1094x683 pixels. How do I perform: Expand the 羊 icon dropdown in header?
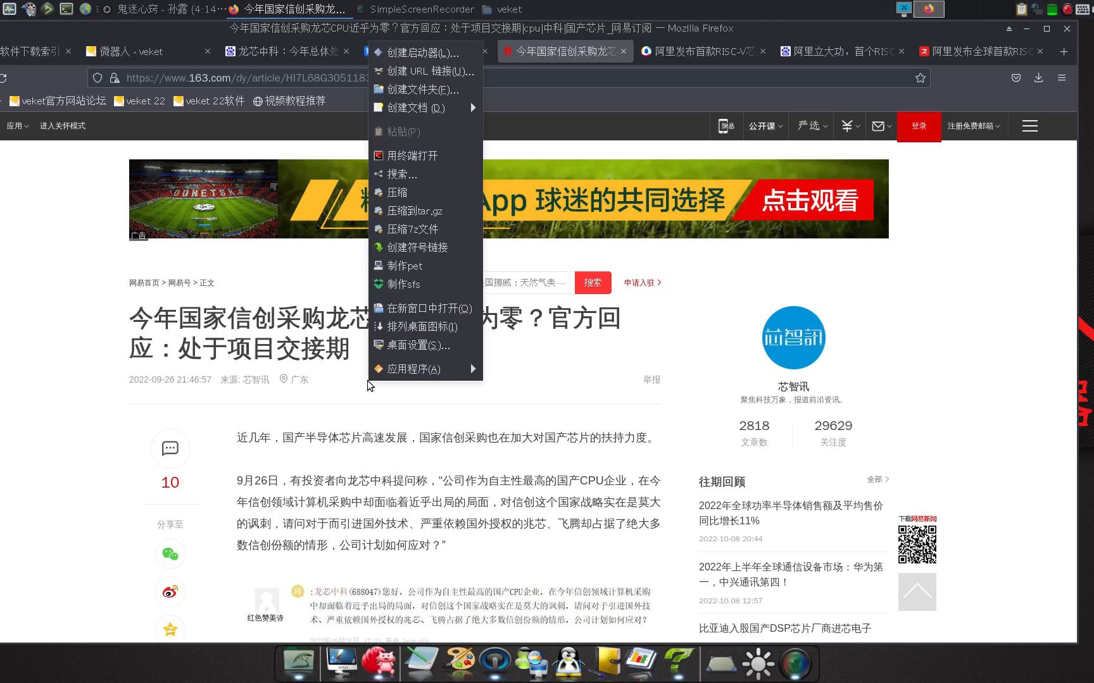point(851,126)
